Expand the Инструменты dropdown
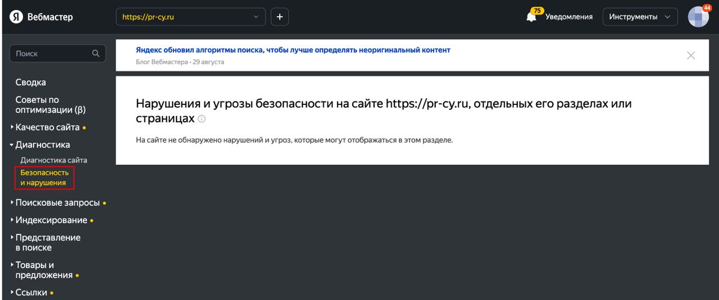This screenshot has width=719, height=300. (x=640, y=17)
